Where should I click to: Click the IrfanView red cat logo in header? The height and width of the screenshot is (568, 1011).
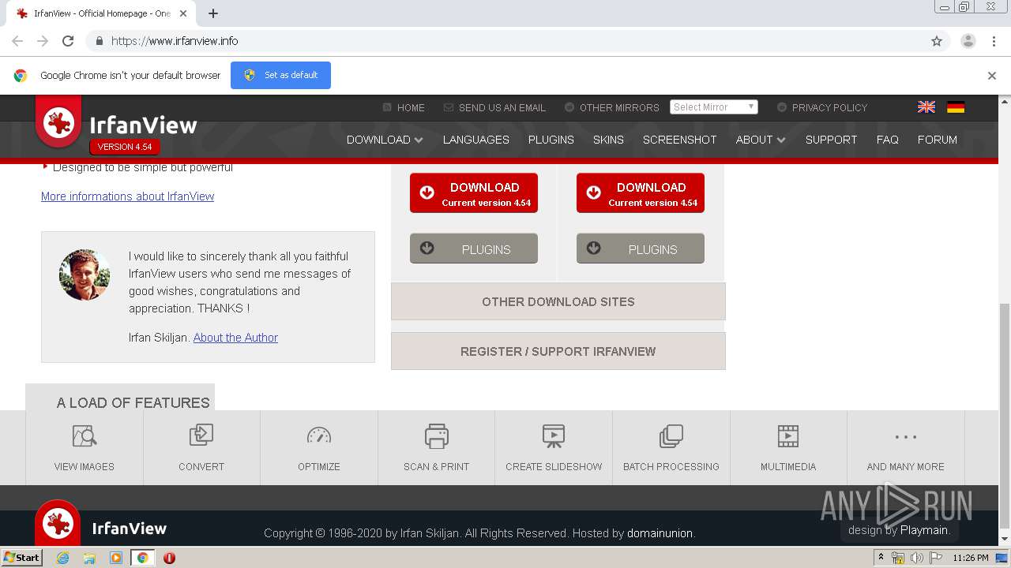pos(58,123)
